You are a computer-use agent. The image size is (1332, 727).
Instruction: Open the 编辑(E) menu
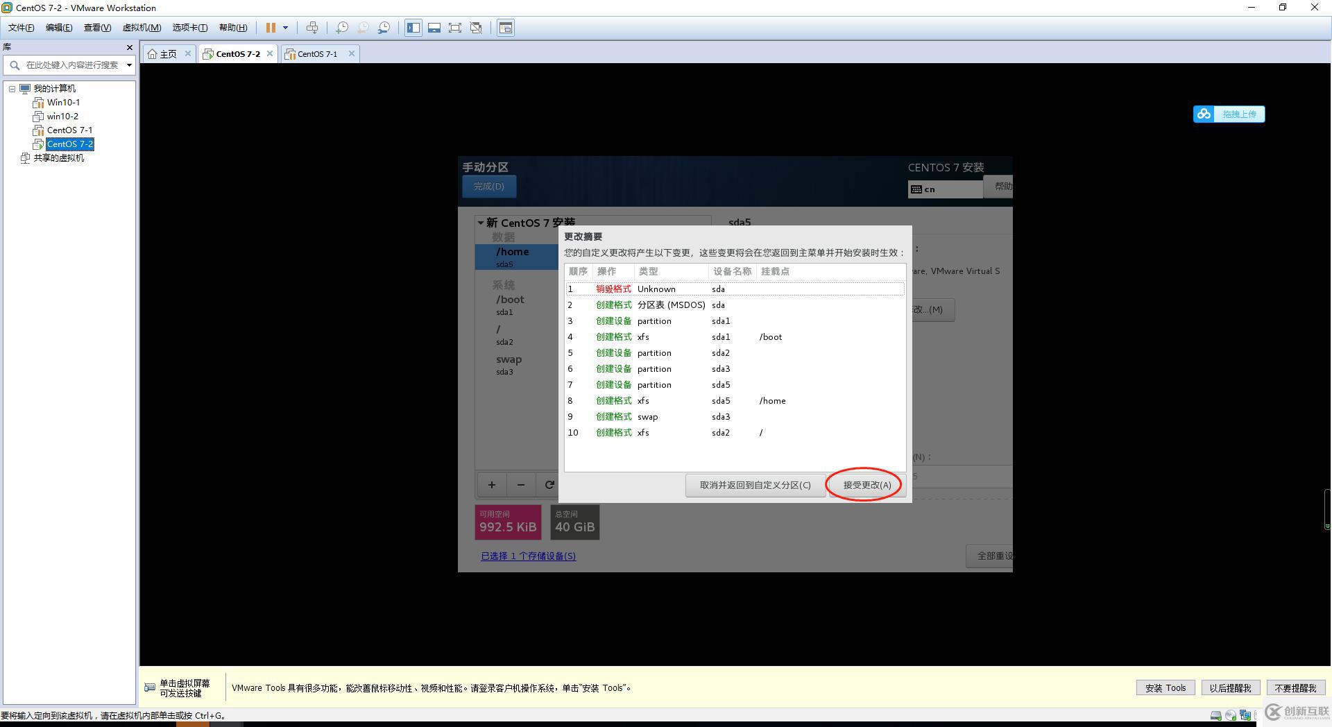point(59,28)
